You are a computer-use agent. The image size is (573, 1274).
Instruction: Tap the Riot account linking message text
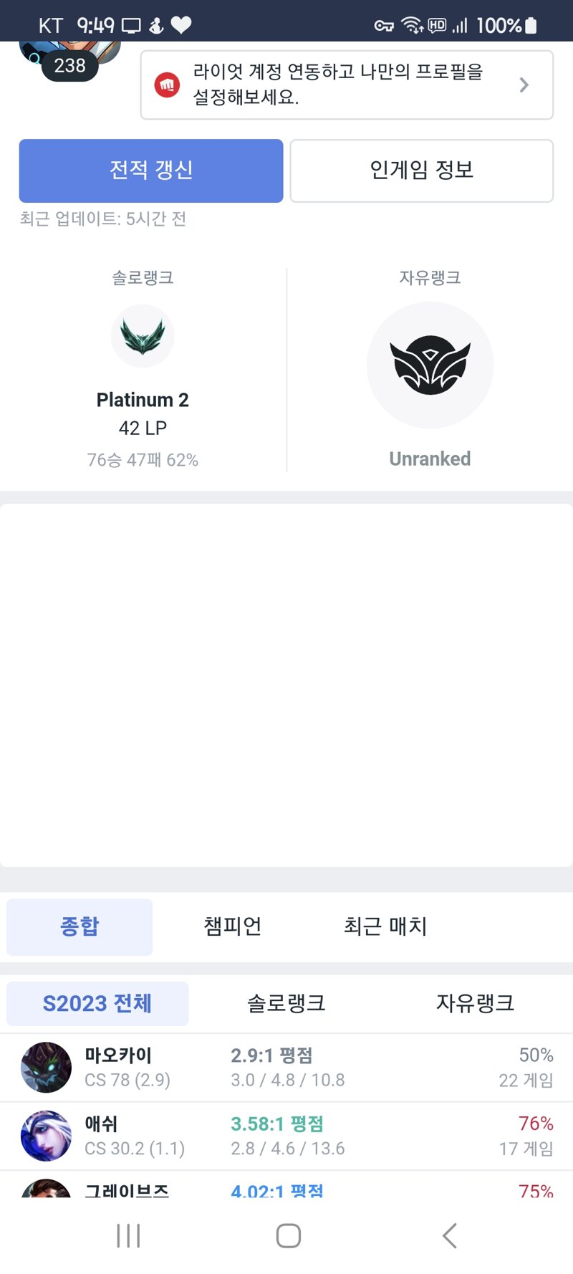click(337, 85)
